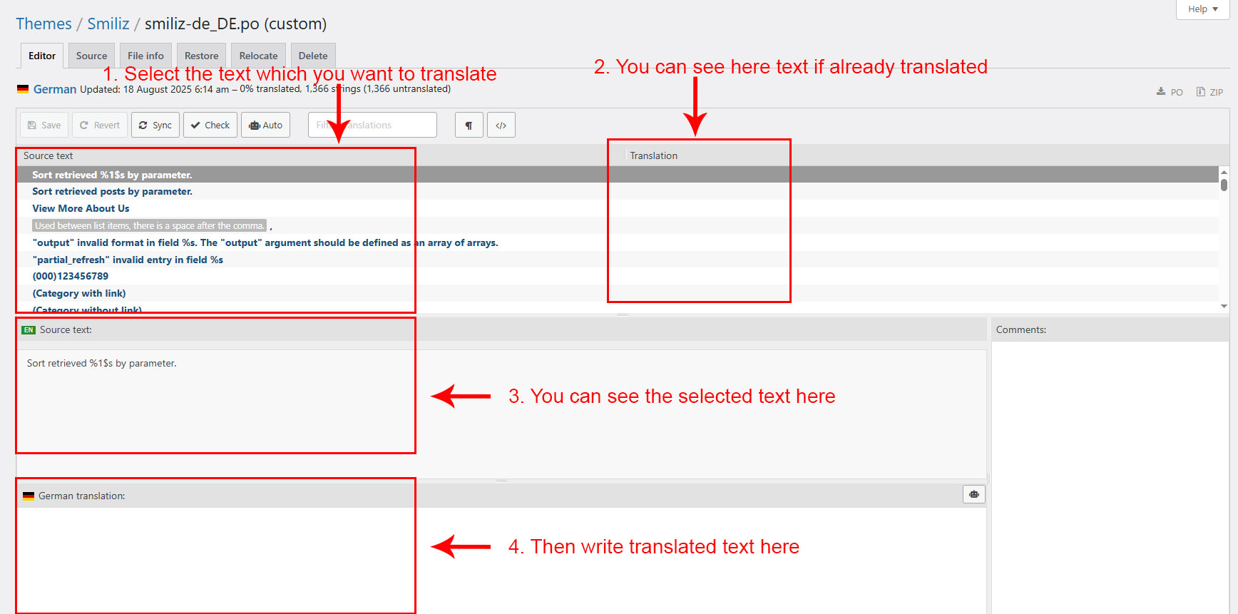This screenshot has height=614, width=1238.
Task: Toggle code view button
Action: (x=501, y=125)
